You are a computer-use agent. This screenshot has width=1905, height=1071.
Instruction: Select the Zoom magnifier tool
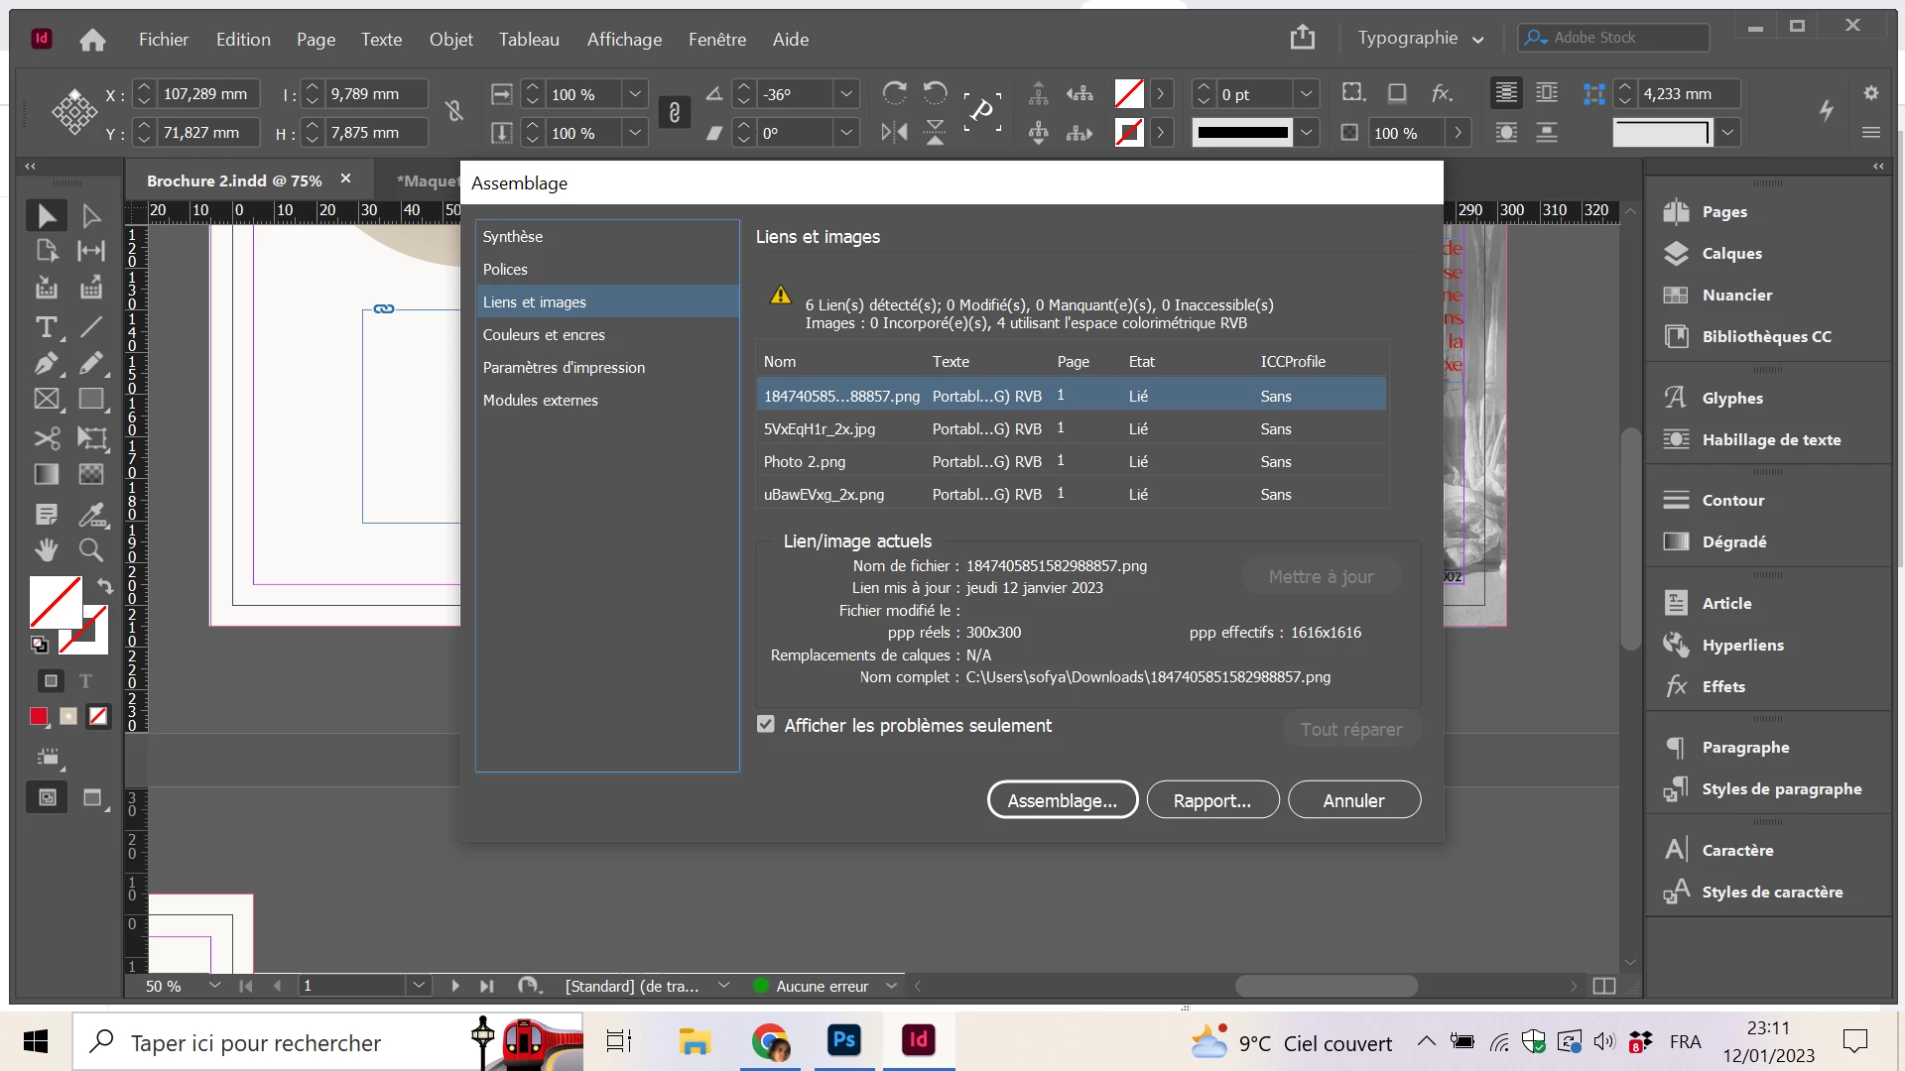(x=90, y=549)
